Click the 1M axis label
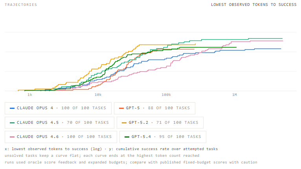The height and width of the screenshot is (169, 301). point(234,95)
